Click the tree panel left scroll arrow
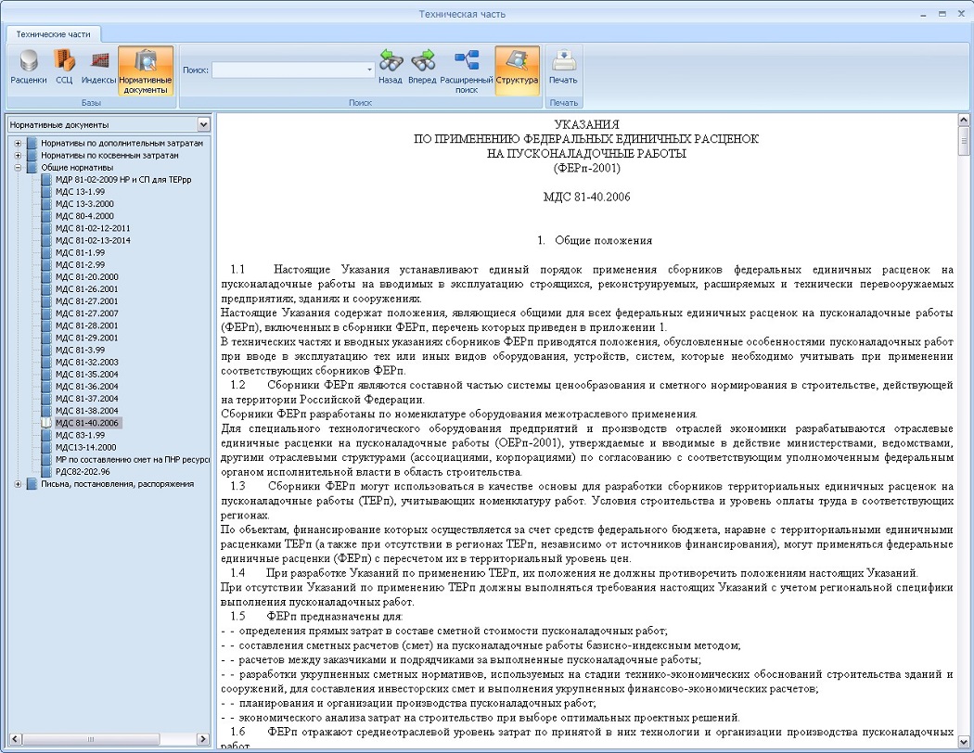 click(x=16, y=739)
